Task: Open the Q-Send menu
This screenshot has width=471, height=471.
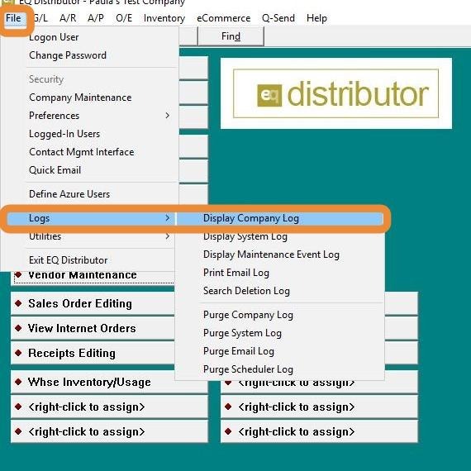Action: pos(278,18)
